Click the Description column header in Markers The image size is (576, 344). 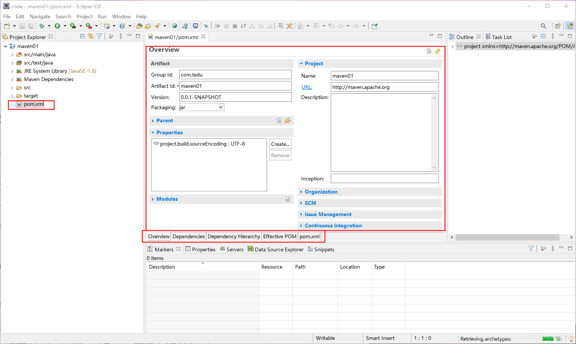pos(202,267)
